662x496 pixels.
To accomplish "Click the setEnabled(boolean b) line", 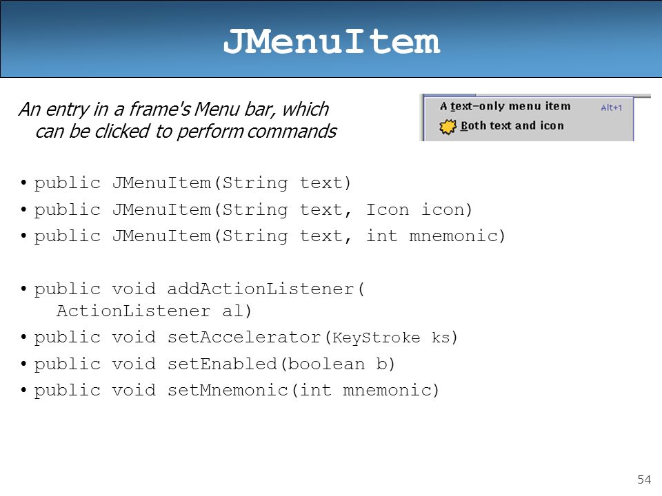I will 214,364.
